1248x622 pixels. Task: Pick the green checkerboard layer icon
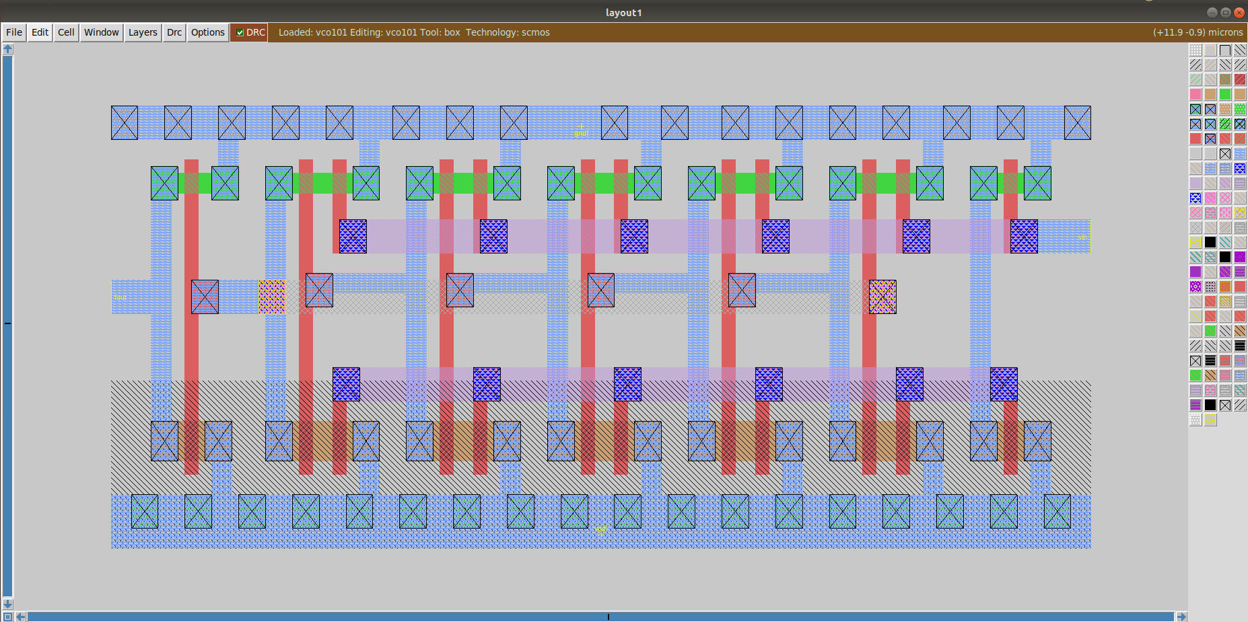click(1240, 109)
